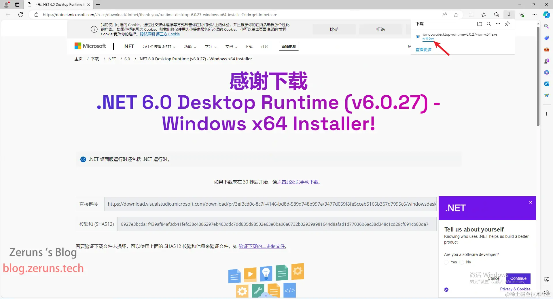Click the back navigation arrow
This screenshot has width=553, height=299.
tap(8, 15)
